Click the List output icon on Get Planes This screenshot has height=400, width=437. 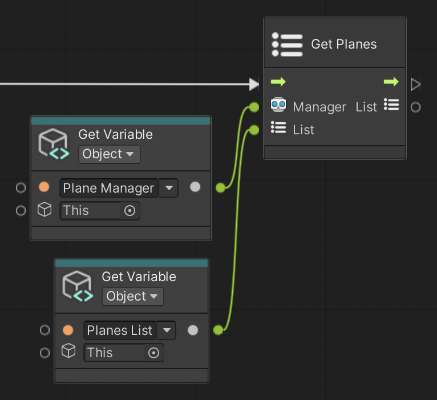(391, 105)
